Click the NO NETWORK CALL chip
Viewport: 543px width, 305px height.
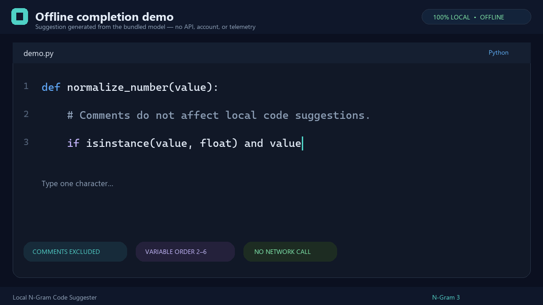click(x=290, y=252)
